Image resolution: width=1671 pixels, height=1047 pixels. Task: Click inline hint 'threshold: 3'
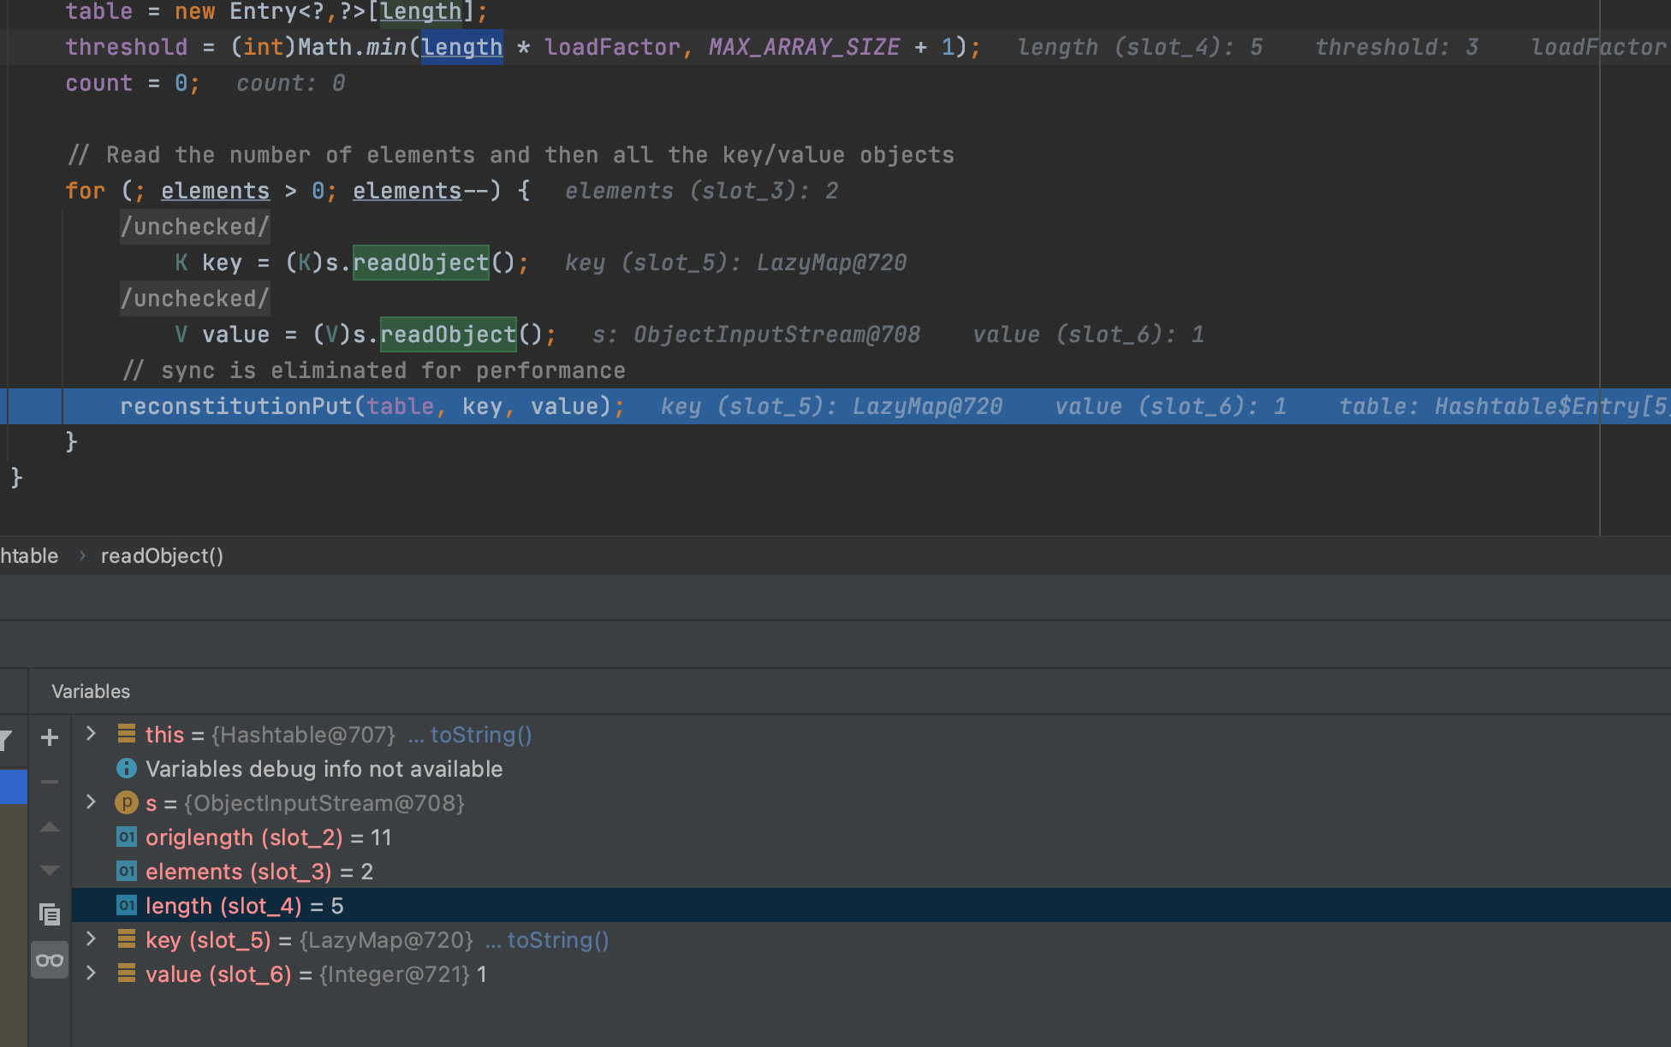coord(1396,47)
